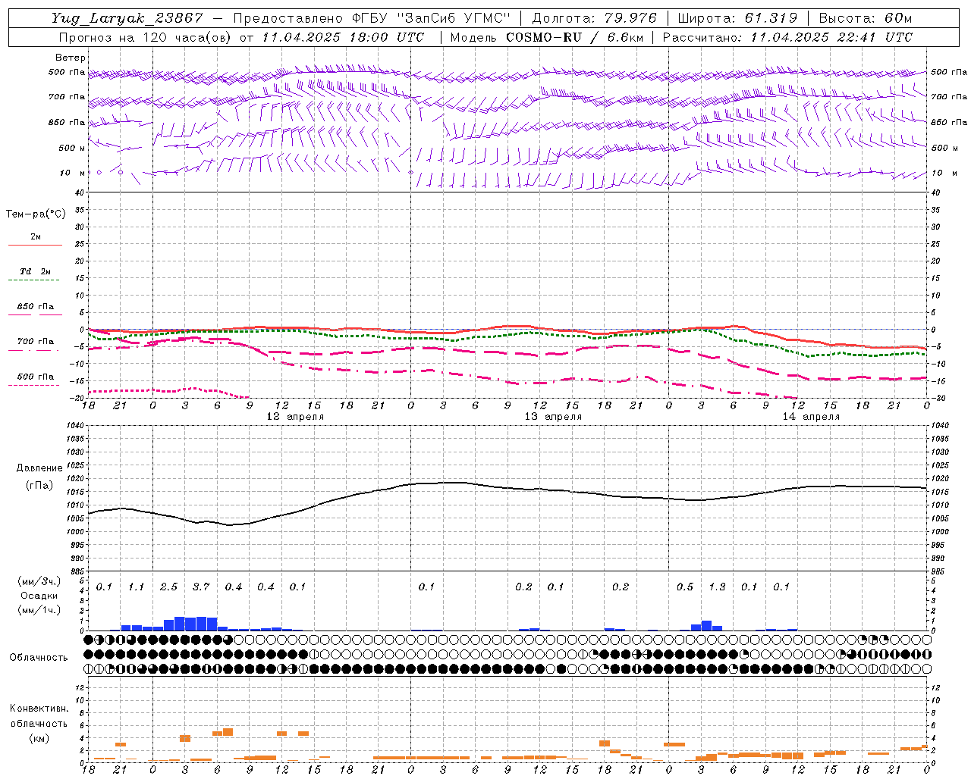This screenshot has width=971, height=776.
Task: Click the Тем-ра(°C) axis label
Action: [36, 214]
